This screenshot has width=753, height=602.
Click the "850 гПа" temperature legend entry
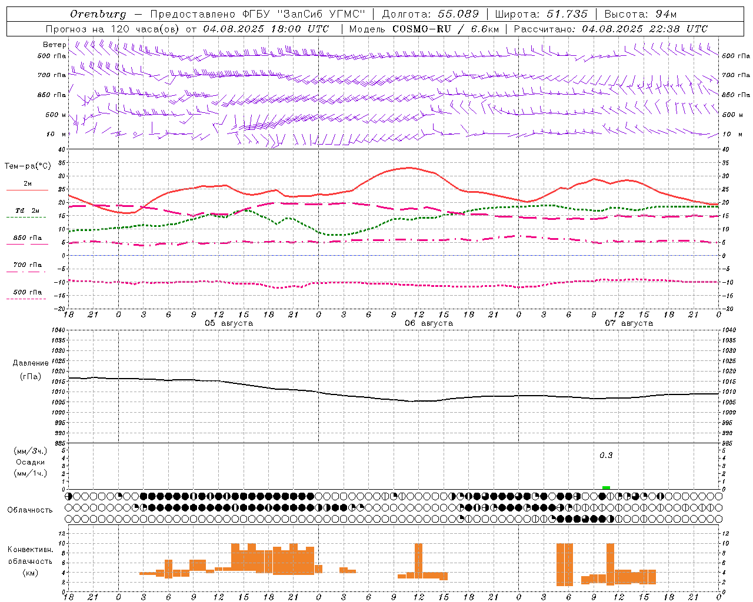28,238
